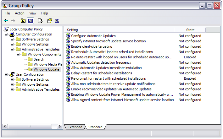
Task: Select Reschedule Automatic Updates scheduled installations
Action: pyautogui.click(x=112, y=52)
